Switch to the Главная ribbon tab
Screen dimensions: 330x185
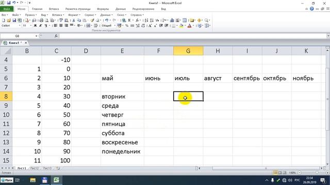pyautogui.click(x=37, y=9)
